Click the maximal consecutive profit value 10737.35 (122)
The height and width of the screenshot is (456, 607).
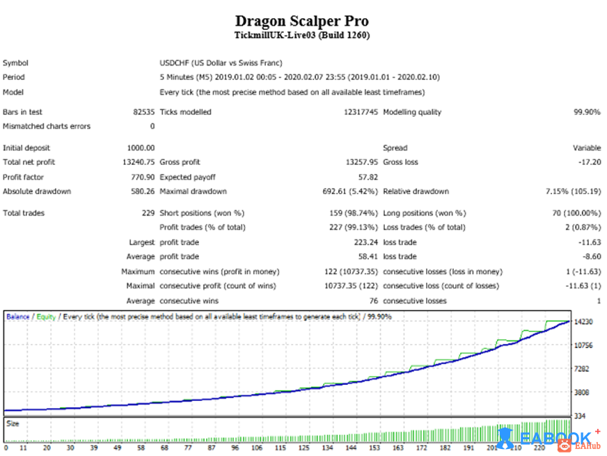click(351, 286)
